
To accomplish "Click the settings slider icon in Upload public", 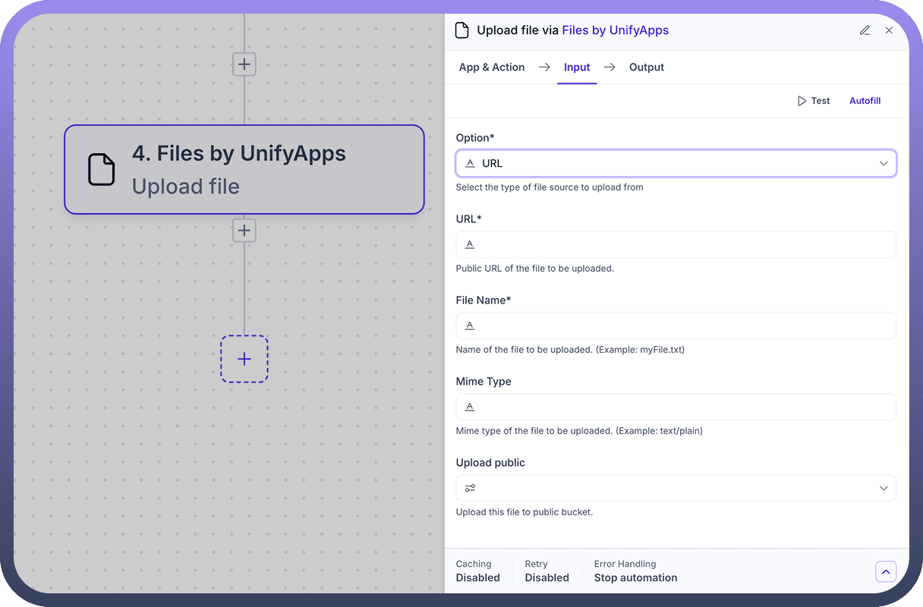I will click(x=471, y=488).
